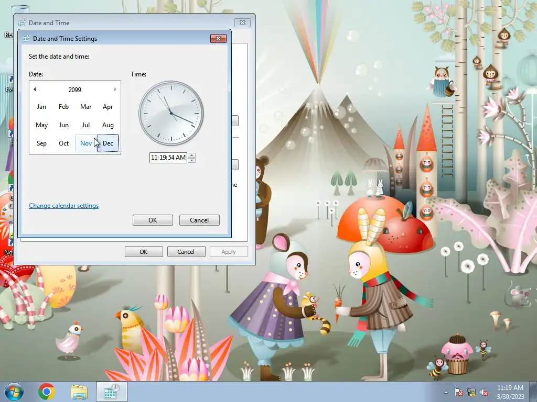Screen dimensions: 537x402
Task: Click Cancel in the Date and Time window
Action: click(186, 252)
